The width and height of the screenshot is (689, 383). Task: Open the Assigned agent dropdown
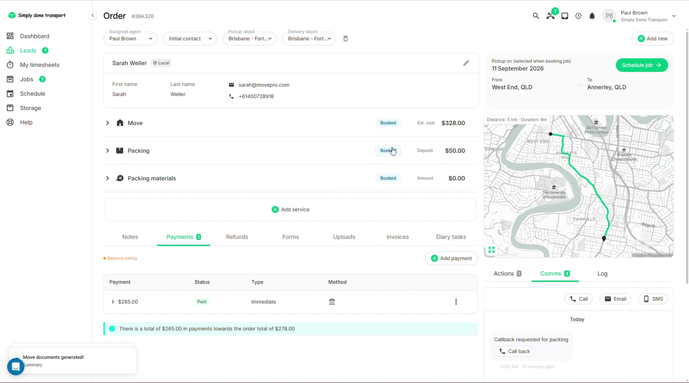click(130, 39)
